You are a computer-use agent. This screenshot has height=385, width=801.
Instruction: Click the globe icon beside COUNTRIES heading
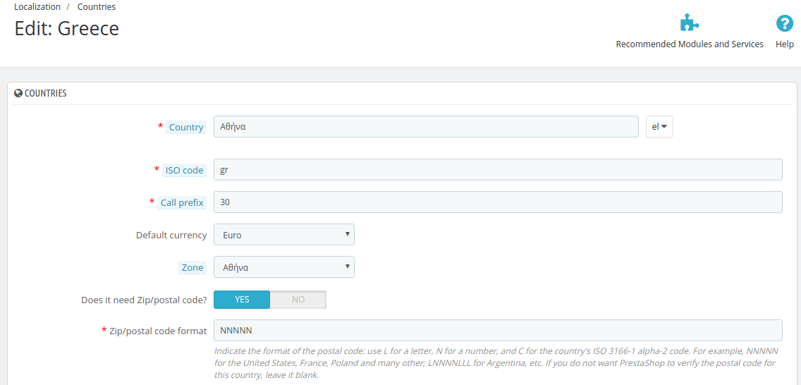pos(18,94)
